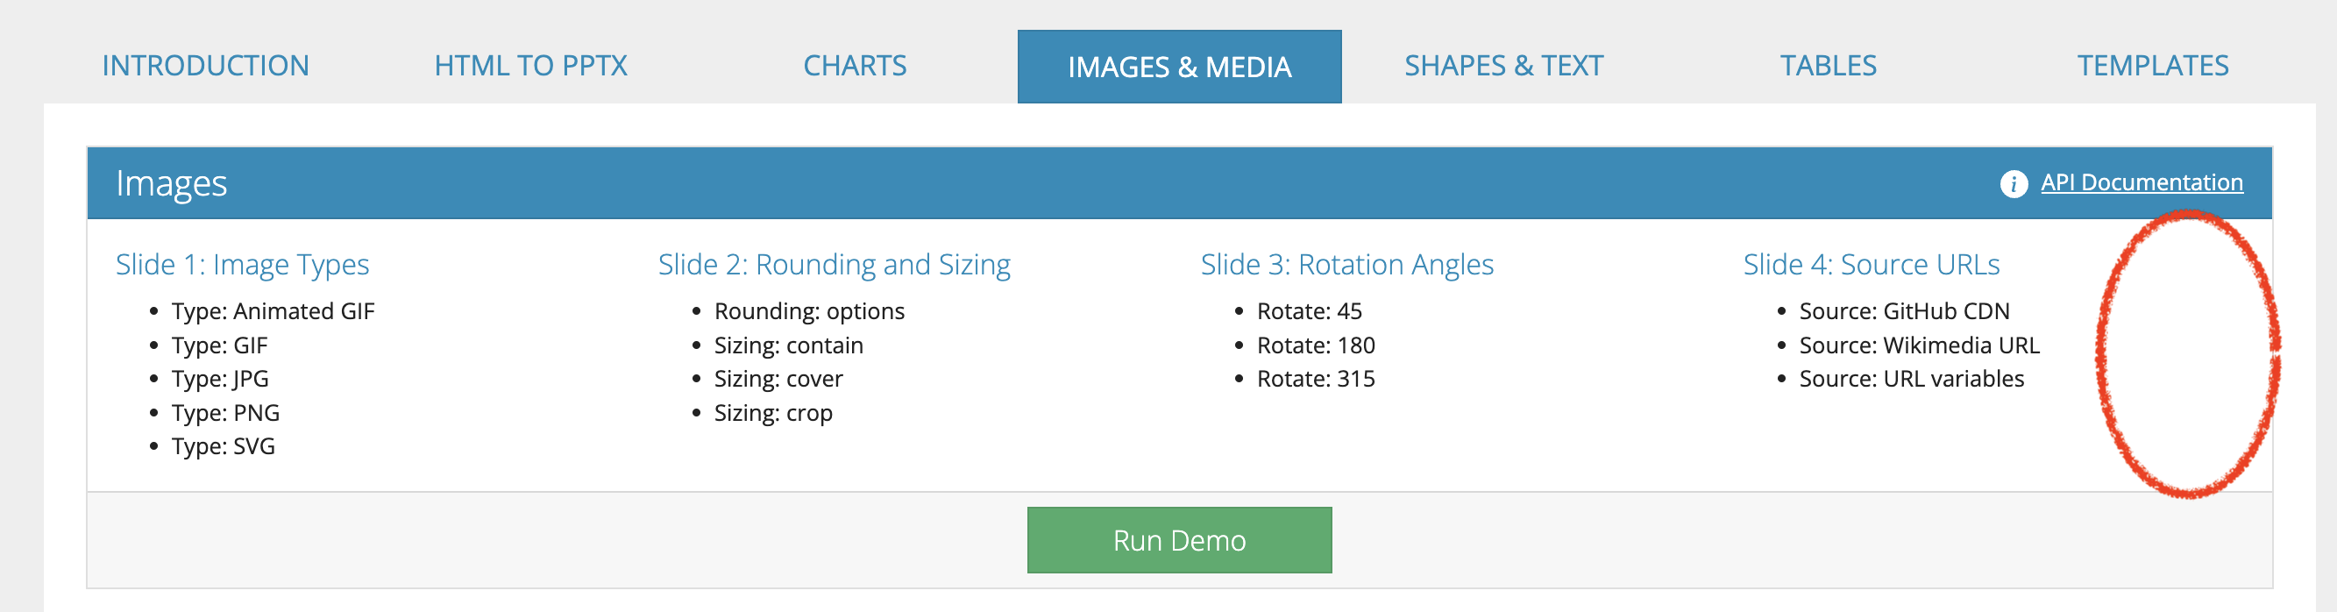Click the Type: JPG list item
2337x612 pixels.
click(x=219, y=379)
